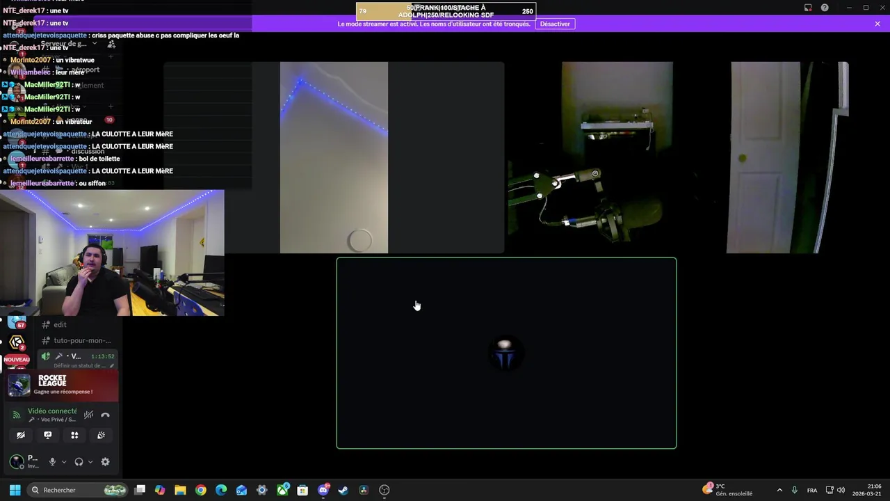Deafen audio with the headphones icon
The height and width of the screenshot is (501, 890).
coord(79,461)
